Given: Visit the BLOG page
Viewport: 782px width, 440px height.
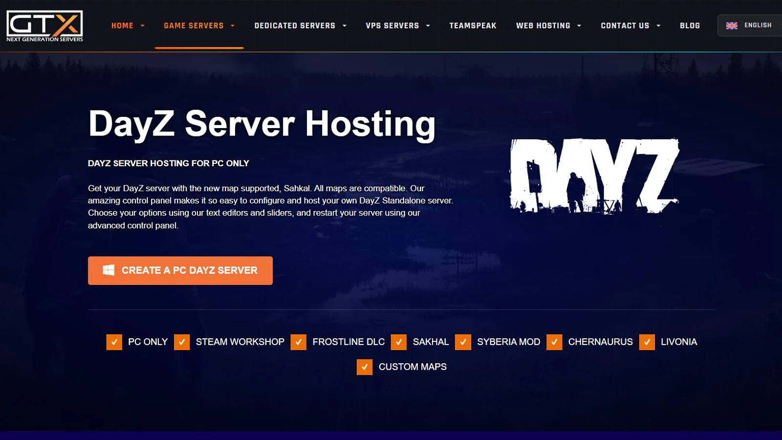Looking at the screenshot, I should point(690,25).
